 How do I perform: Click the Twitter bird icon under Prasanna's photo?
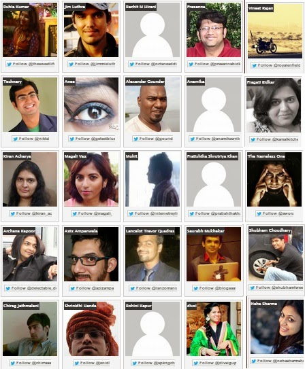click(x=191, y=64)
